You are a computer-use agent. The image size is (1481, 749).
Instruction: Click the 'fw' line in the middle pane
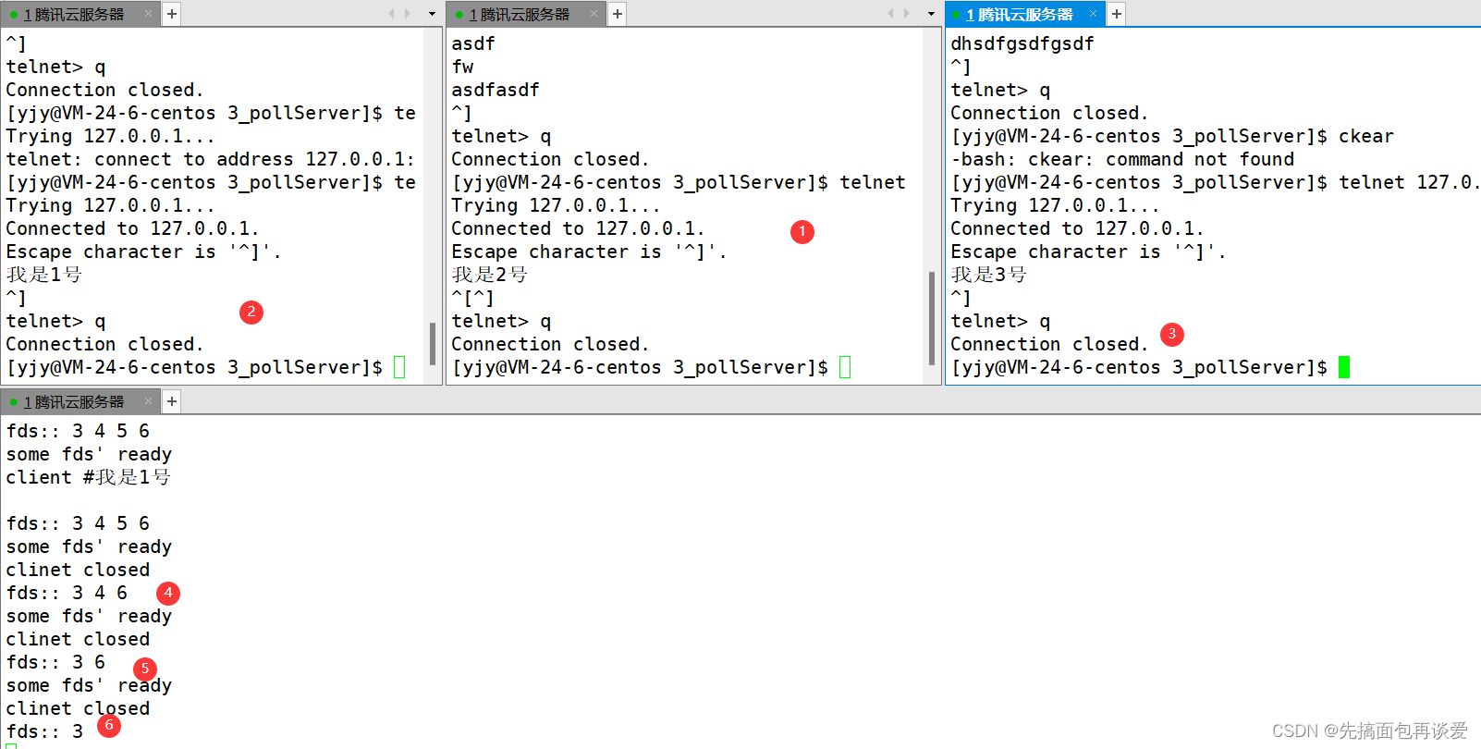[463, 67]
